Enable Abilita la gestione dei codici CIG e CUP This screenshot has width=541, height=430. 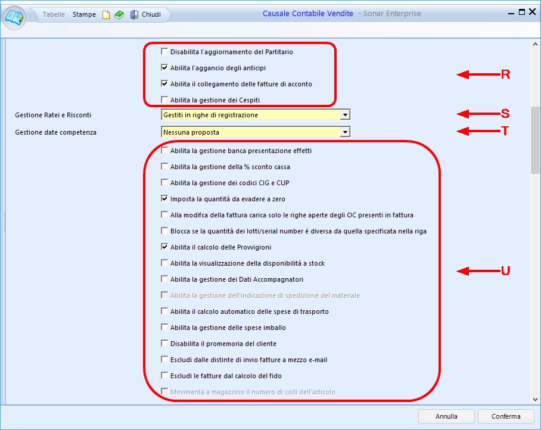(x=165, y=183)
